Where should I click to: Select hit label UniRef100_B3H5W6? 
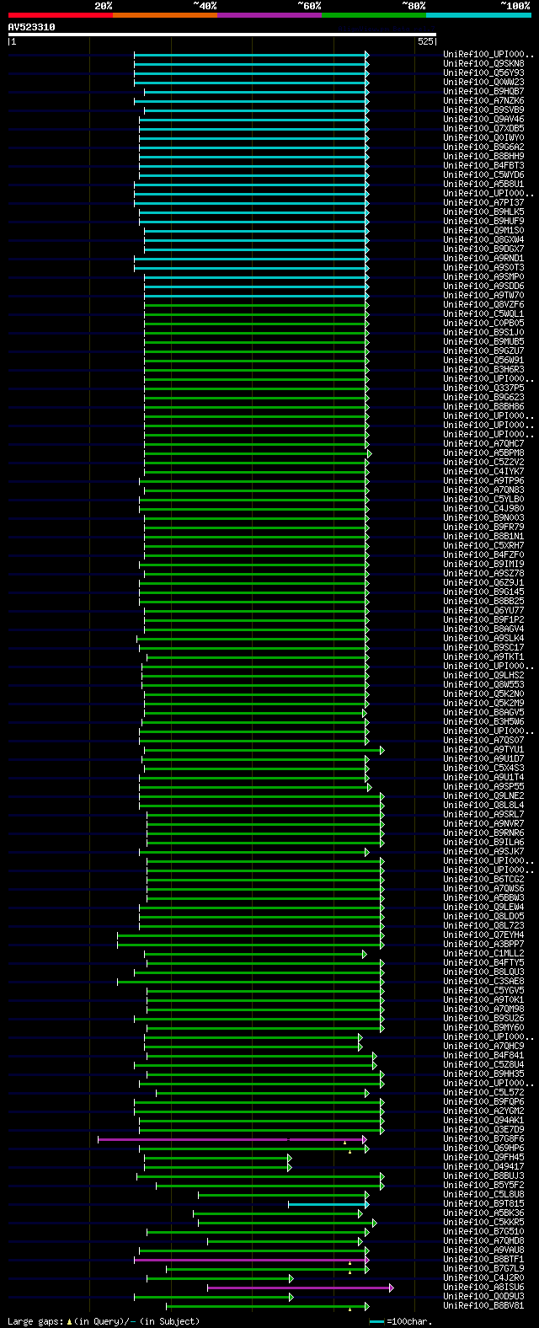click(483, 721)
